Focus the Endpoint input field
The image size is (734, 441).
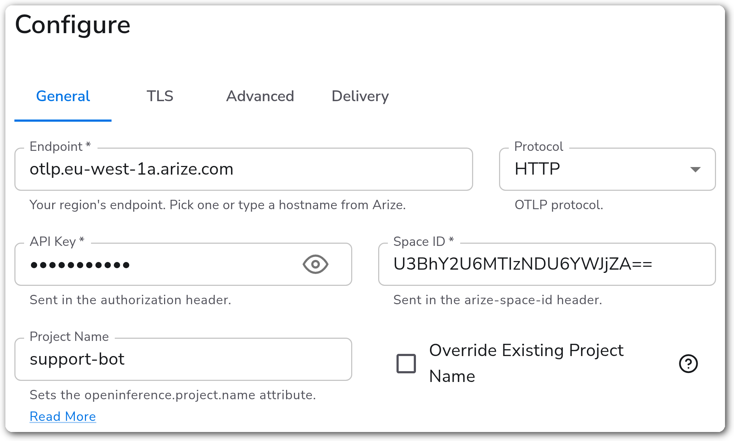pyautogui.click(x=244, y=169)
